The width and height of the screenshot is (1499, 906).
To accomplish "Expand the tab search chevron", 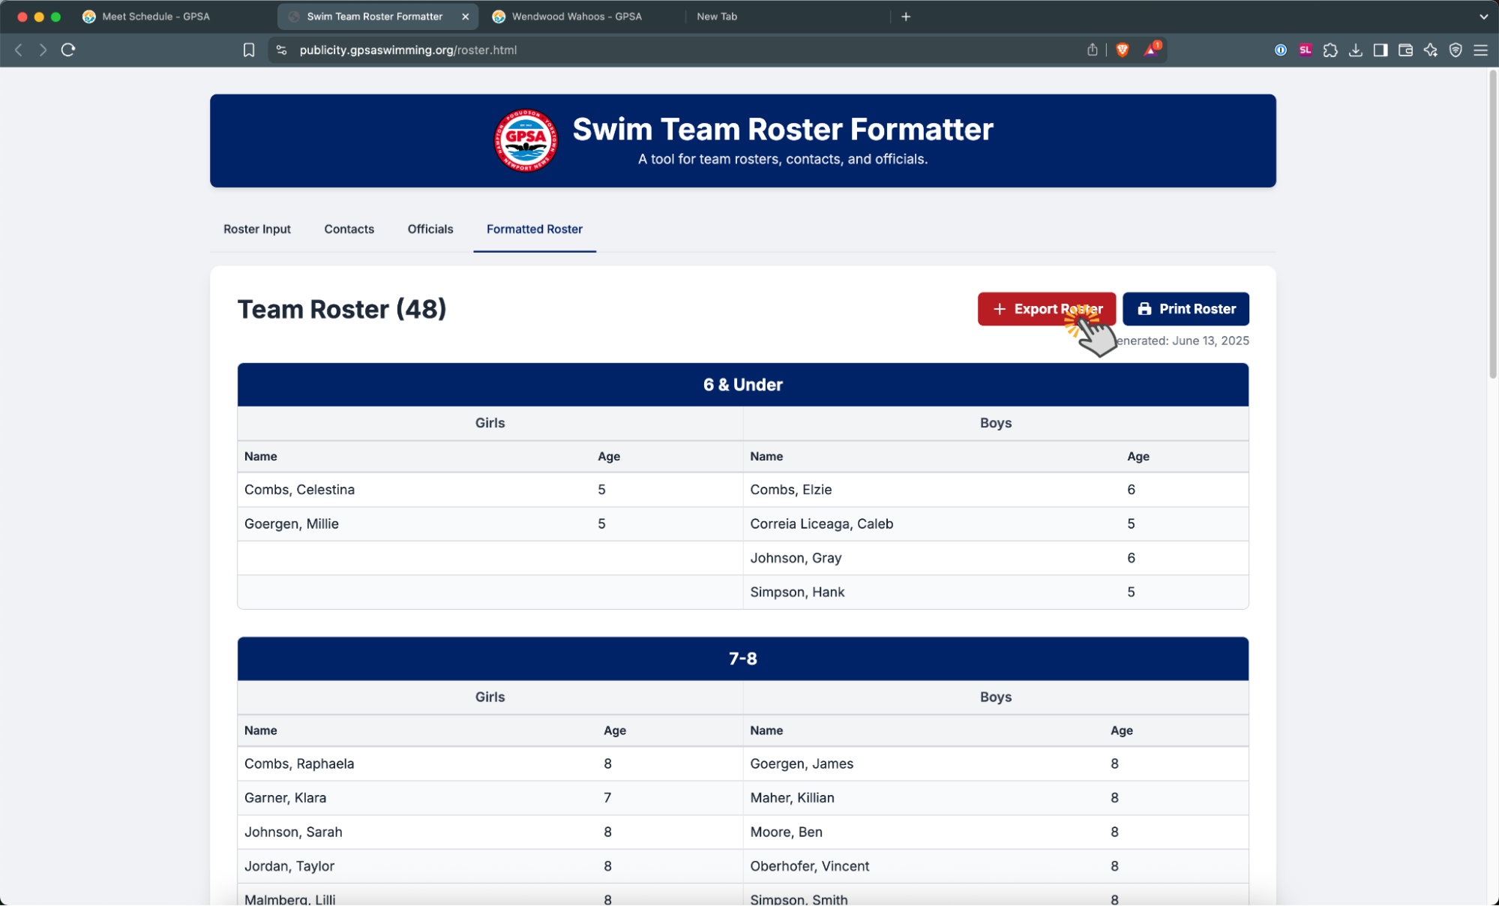I will coord(1483,16).
